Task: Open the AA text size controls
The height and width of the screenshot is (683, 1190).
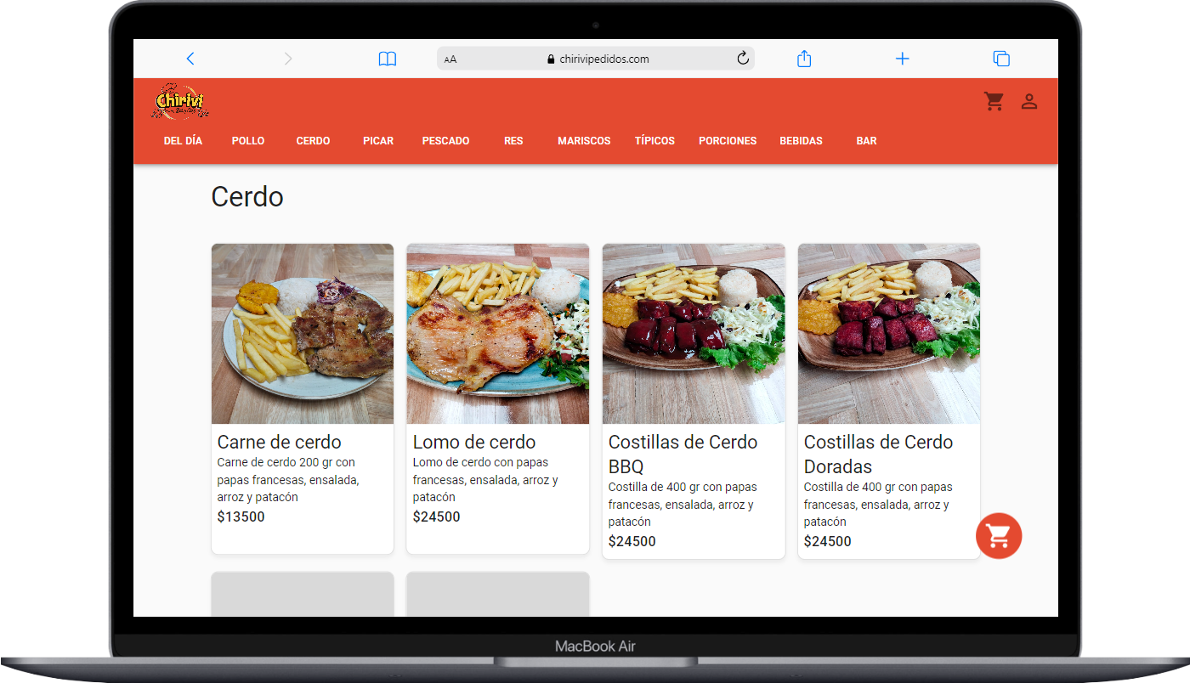Action: tap(450, 59)
